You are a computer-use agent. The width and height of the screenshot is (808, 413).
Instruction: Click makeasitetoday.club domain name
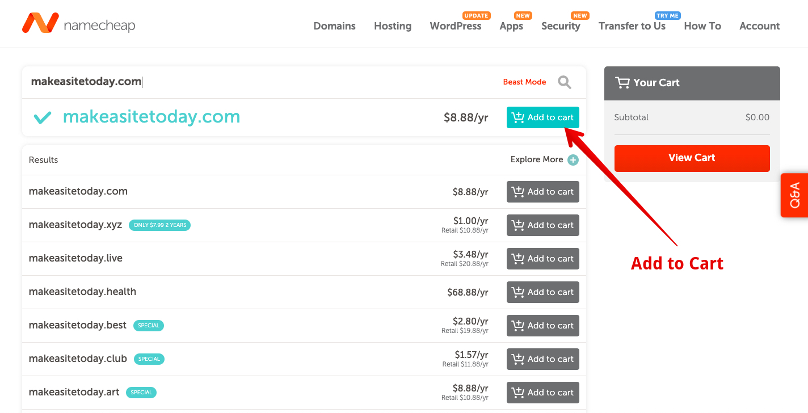[x=78, y=359]
